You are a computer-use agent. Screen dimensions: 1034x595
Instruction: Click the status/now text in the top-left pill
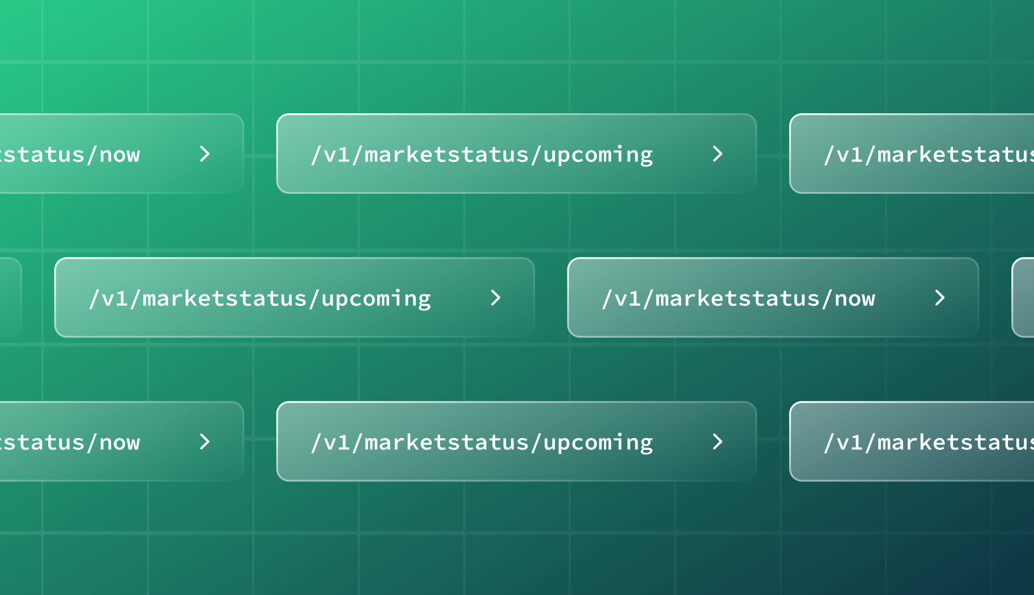coord(71,154)
